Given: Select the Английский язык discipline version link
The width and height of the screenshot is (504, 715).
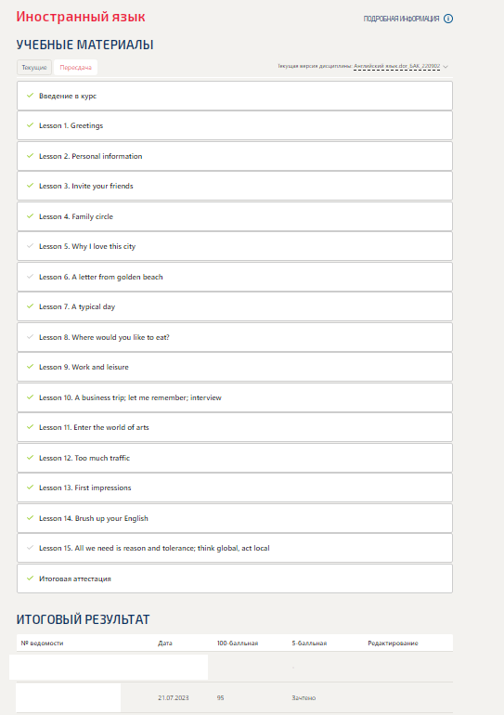Looking at the screenshot, I should click(x=397, y=66).
